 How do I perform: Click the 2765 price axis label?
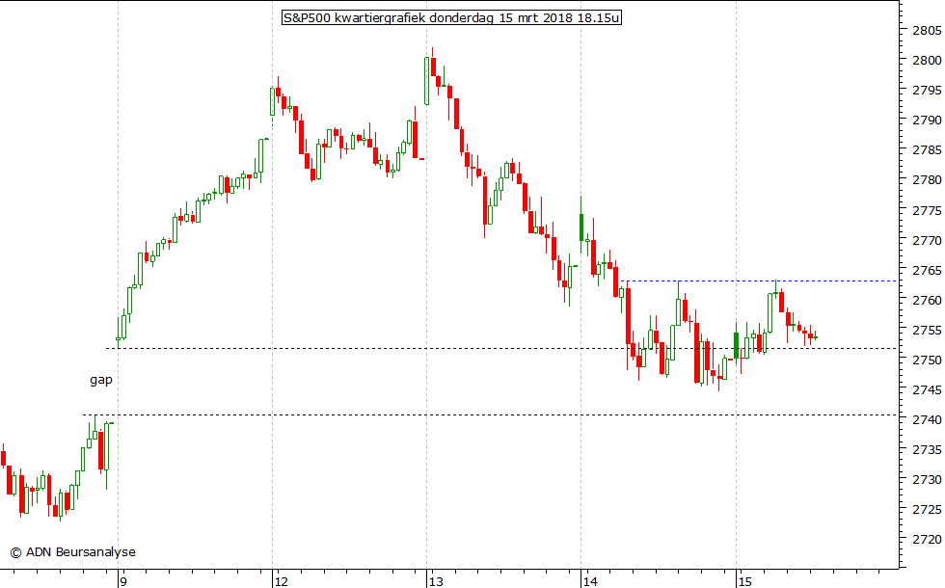tap(927, 270)
